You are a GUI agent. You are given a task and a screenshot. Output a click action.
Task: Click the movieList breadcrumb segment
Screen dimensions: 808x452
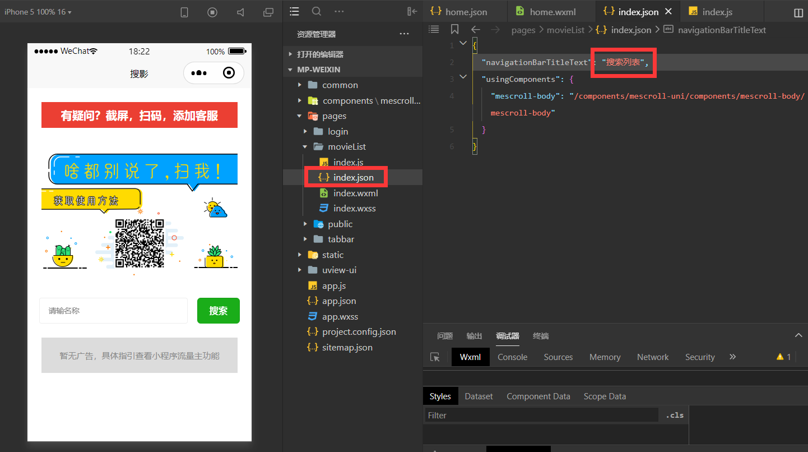tap(565, 30)
